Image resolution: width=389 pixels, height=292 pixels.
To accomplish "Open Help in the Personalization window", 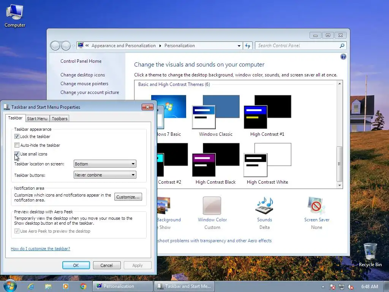I will [343, 57].
